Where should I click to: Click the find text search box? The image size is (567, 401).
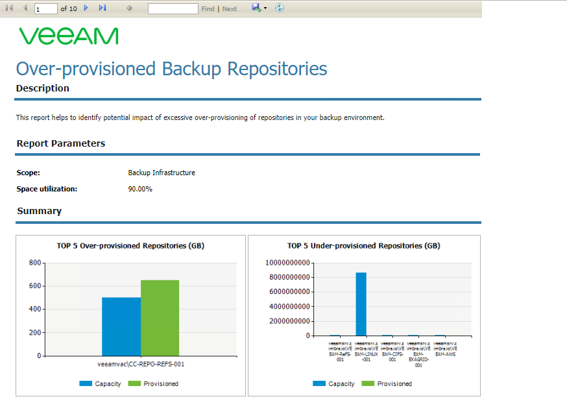(x=173, y=8)
